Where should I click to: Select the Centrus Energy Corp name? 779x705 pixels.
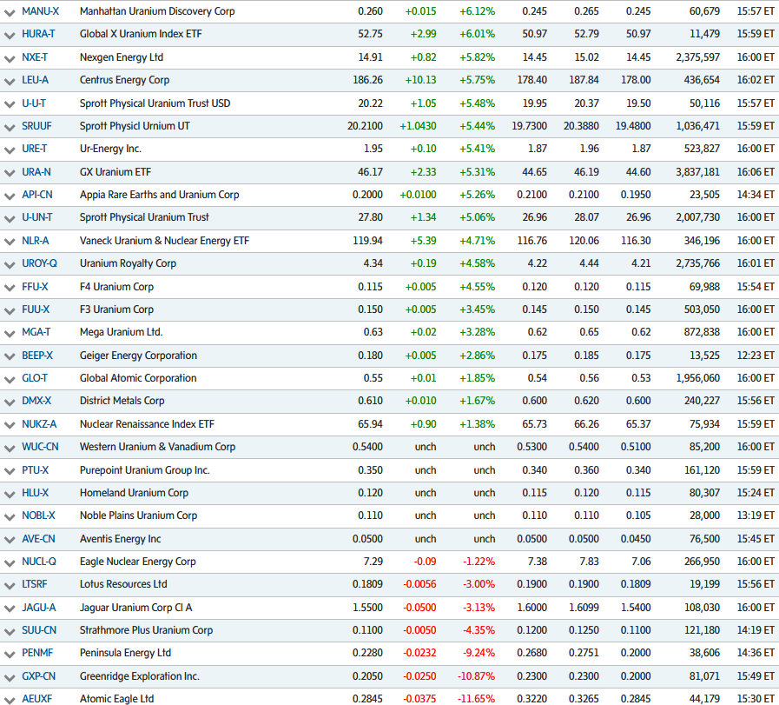(x=125, y=80)
